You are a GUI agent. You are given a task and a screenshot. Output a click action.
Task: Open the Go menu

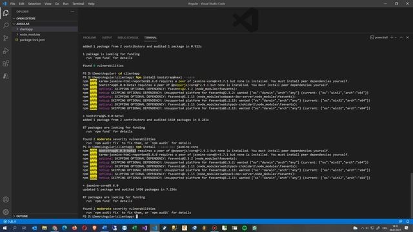click(57, 4)
